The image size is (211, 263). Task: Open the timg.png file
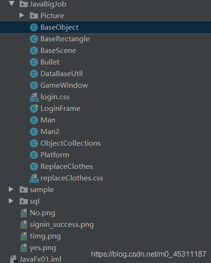(x=45, y=236)
